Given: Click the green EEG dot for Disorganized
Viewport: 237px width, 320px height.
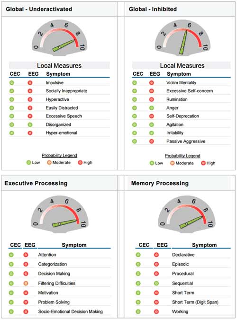Looking at the screenshot, I should (x=30, y=124).
